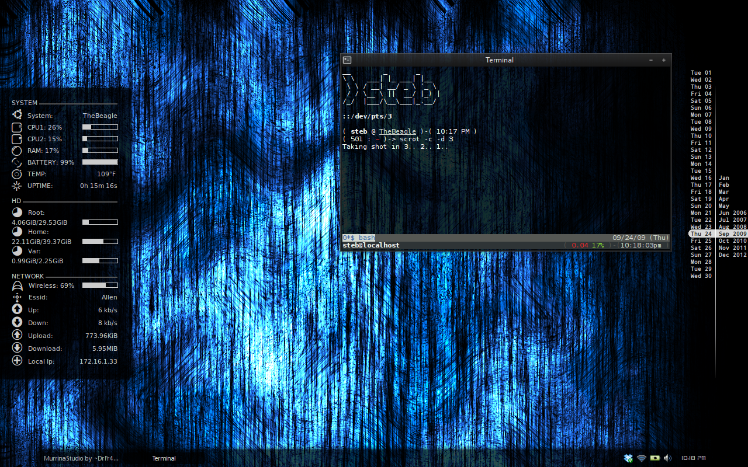Click the 10:18 PM panel clock
This screenshot has height=467, width=748.
click(x=694, y=458)
